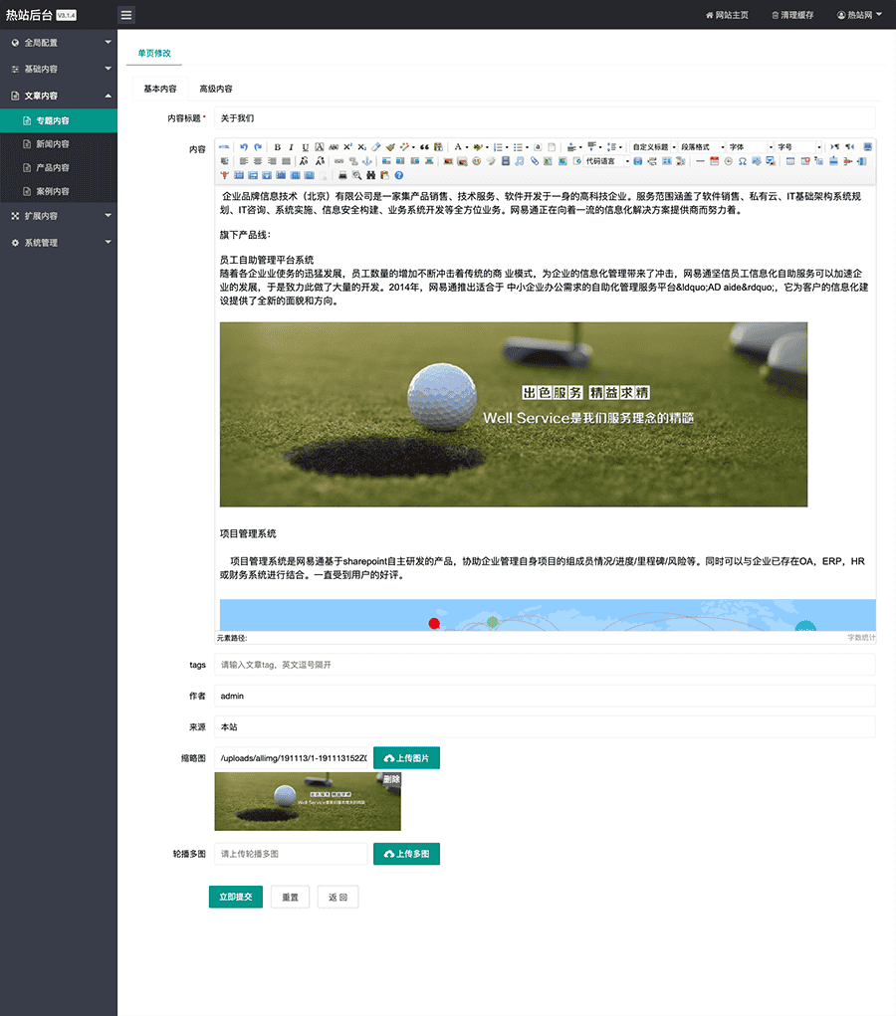This screenshot has width=896, height=1016.
Task: Click 立即提交 submit button
Action: coord(236,897)
